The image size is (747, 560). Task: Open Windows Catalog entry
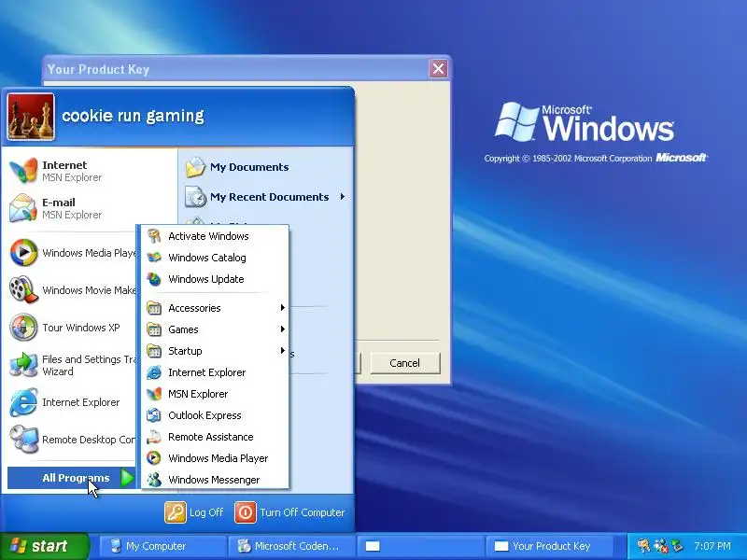pyautogui.click(x=215, y=258)
